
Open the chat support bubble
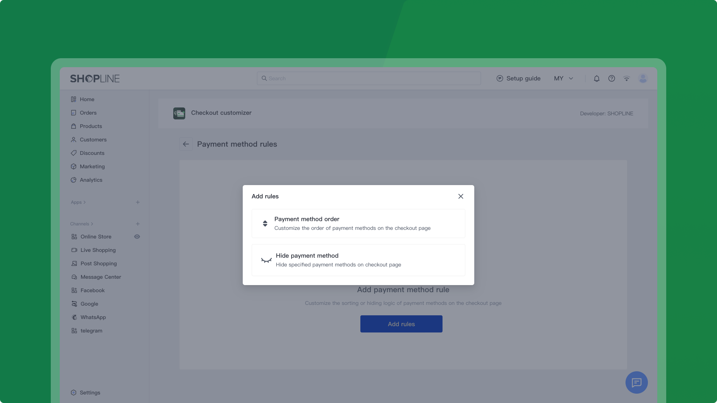(x=636, y=382)
